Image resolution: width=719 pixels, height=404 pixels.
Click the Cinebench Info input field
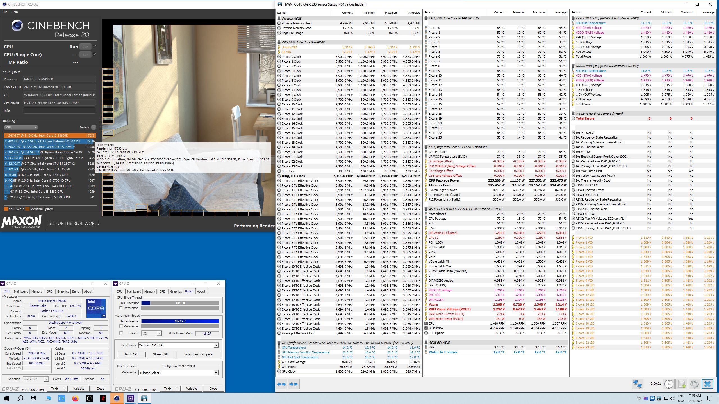pyautogui.click(x=59, y=111)
